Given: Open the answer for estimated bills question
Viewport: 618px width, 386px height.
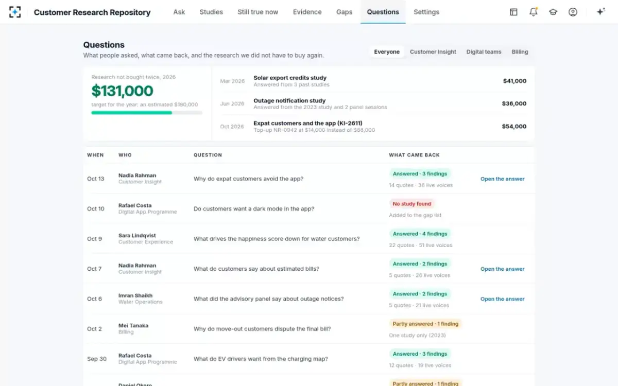Looking at the screenshot, I should pos(503,269).
